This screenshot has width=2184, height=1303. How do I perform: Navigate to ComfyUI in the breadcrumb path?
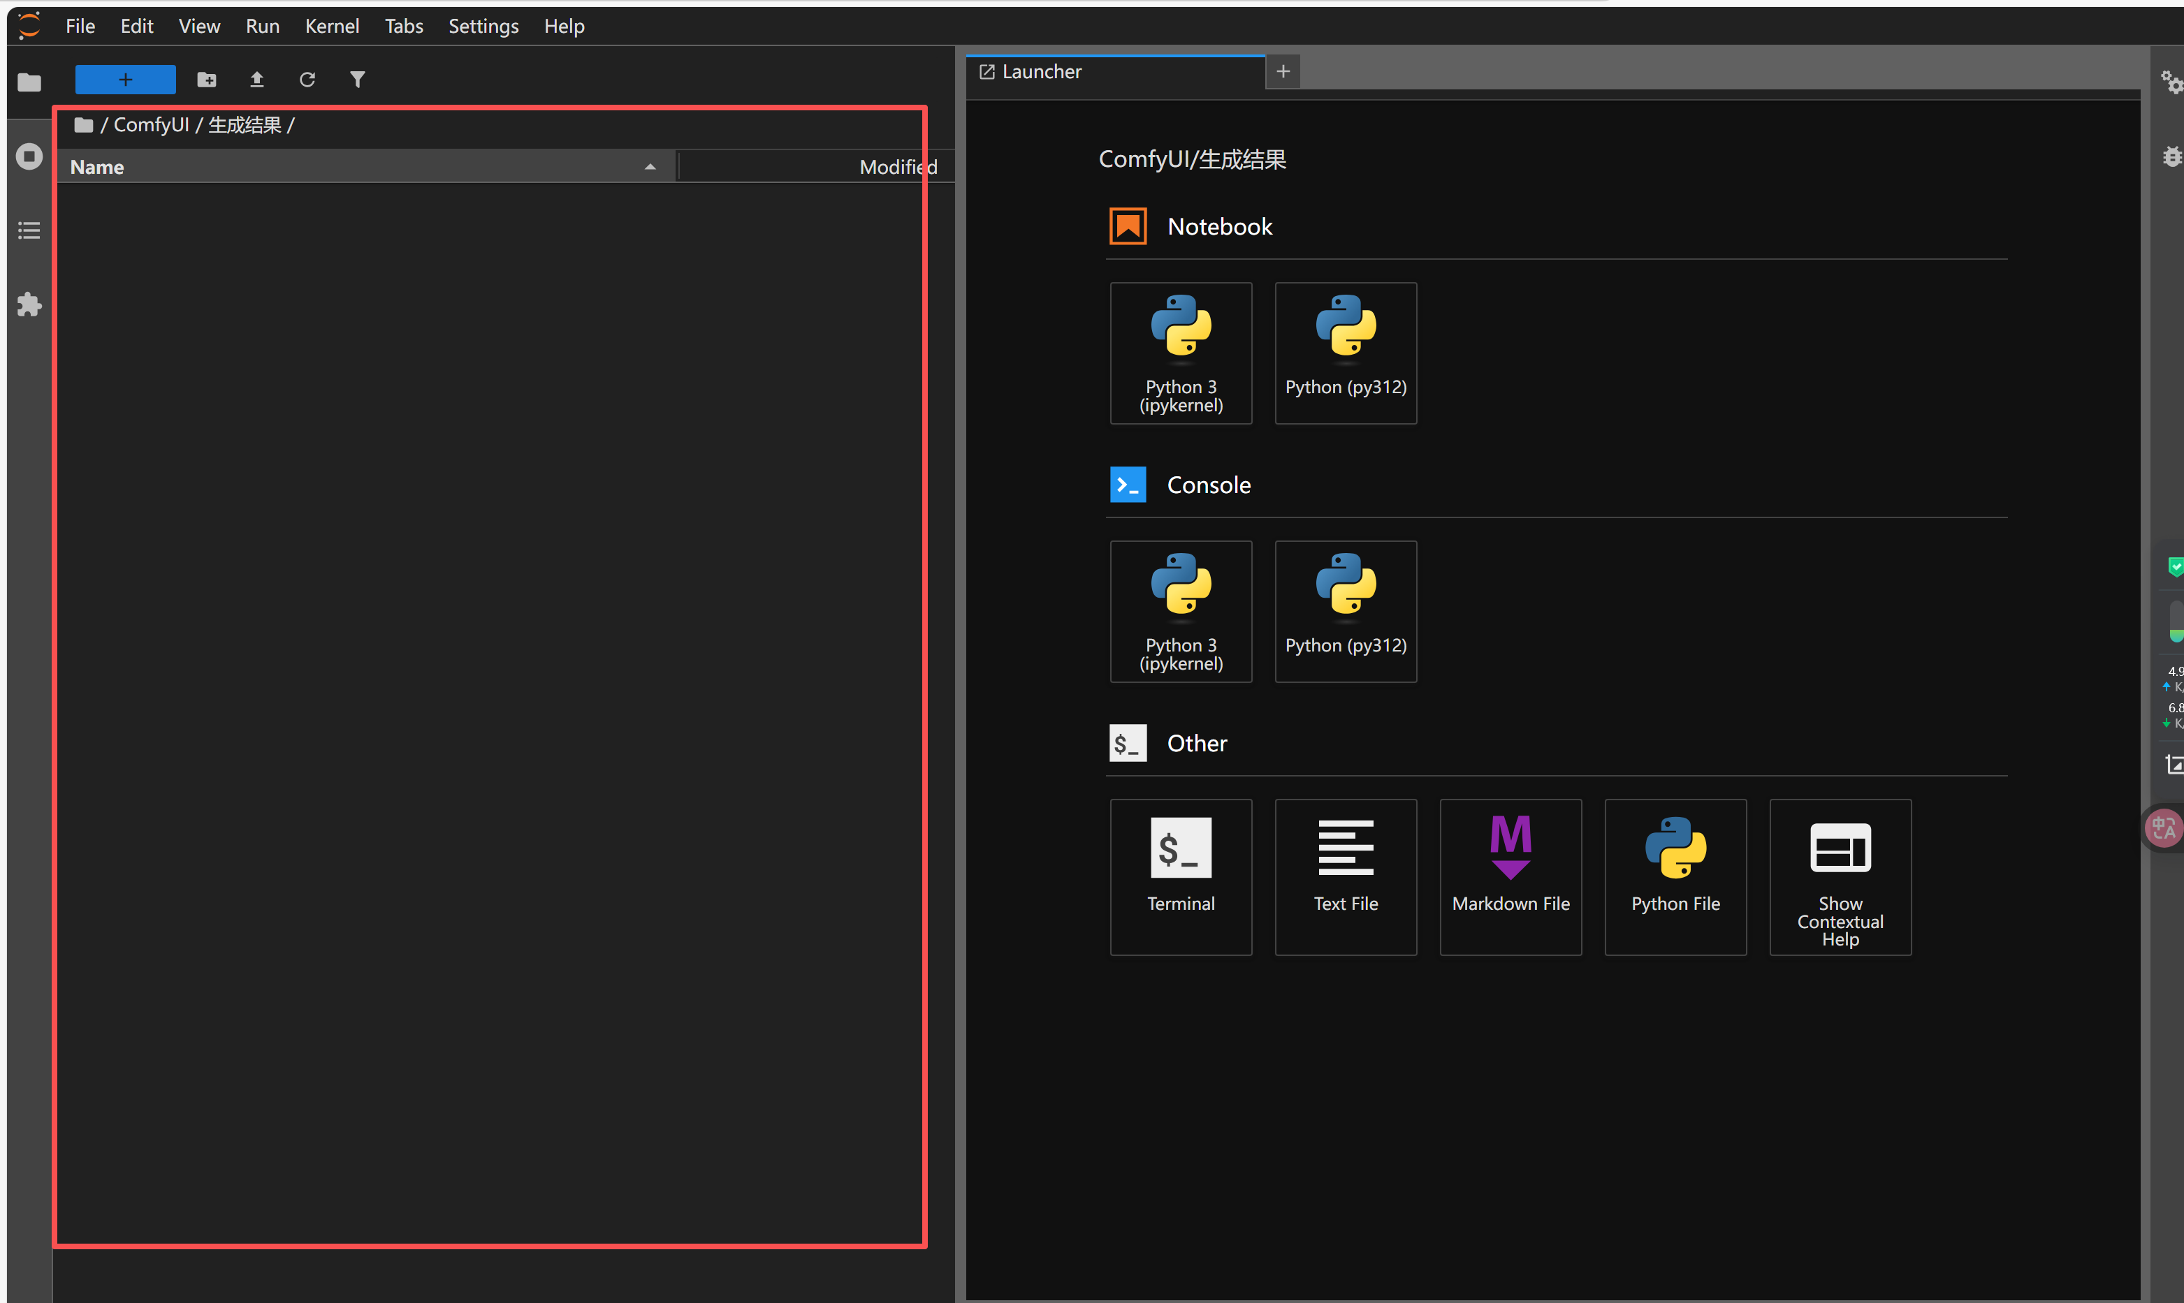click(x=151, y=126)
